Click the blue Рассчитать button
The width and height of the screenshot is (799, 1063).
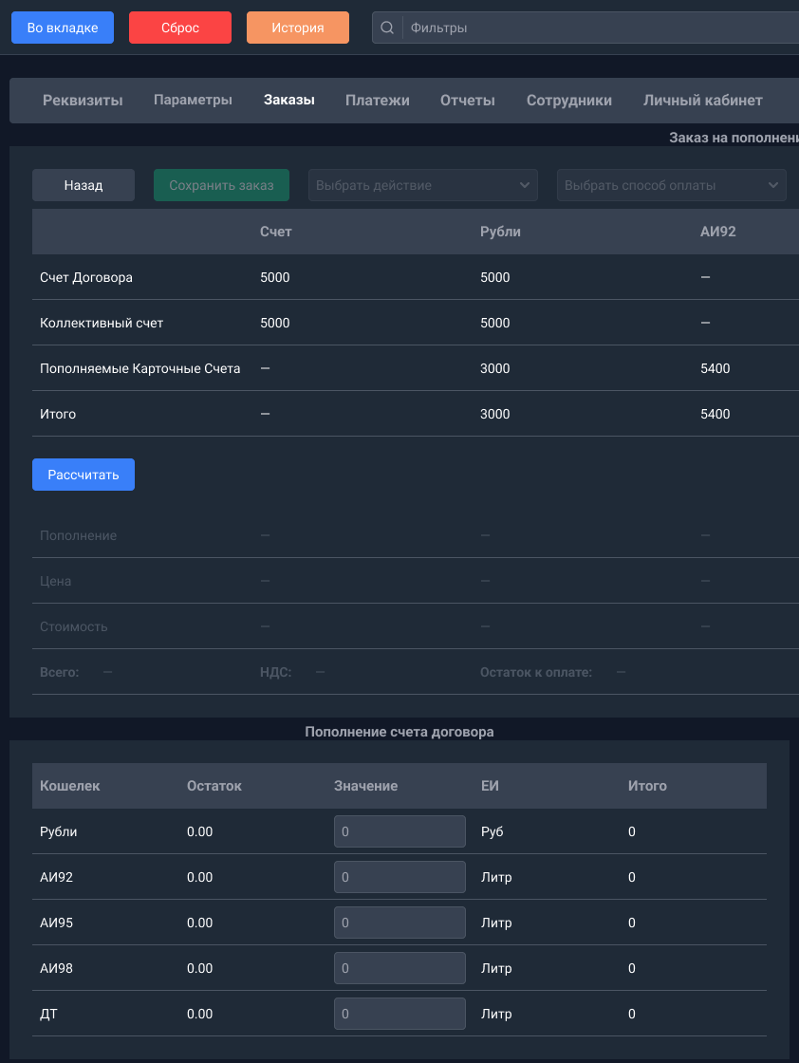[84, 475]
